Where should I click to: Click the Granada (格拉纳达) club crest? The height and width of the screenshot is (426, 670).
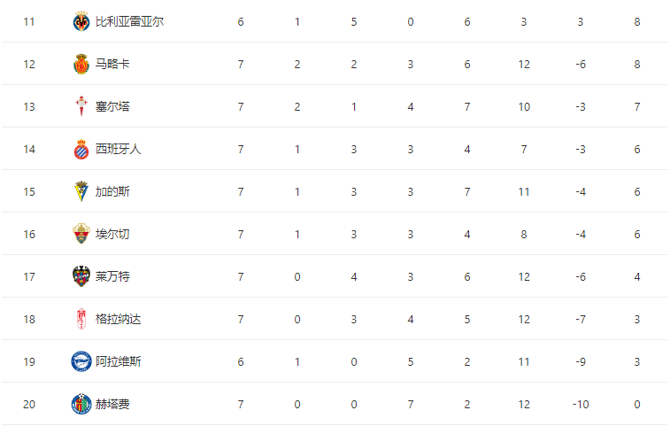tap(81, 319)
